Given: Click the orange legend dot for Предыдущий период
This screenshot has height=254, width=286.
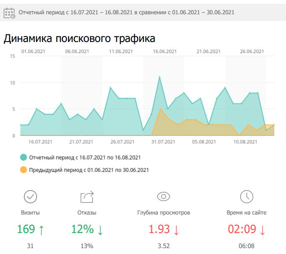Looking at the screenshot, I should [24, 170].
